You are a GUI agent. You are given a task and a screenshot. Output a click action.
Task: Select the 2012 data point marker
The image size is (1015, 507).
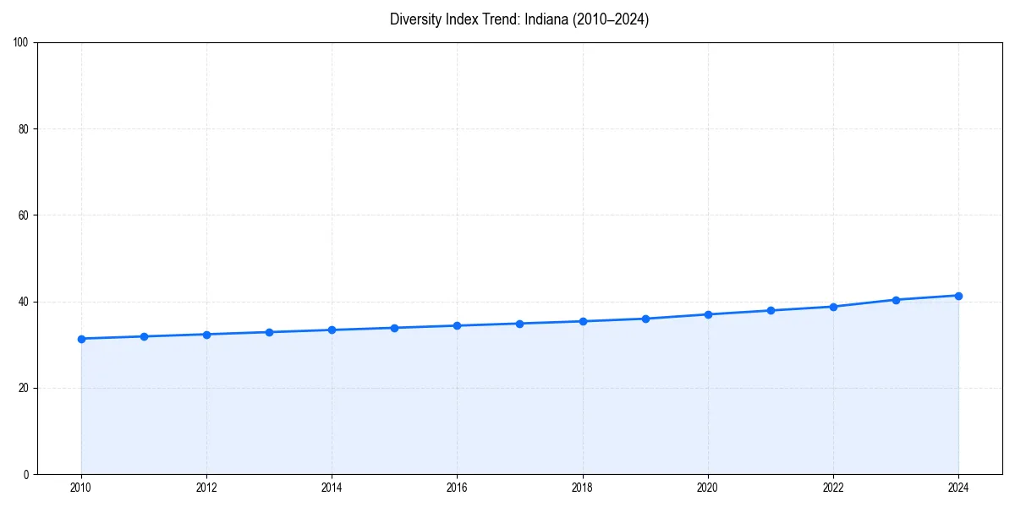206,335
